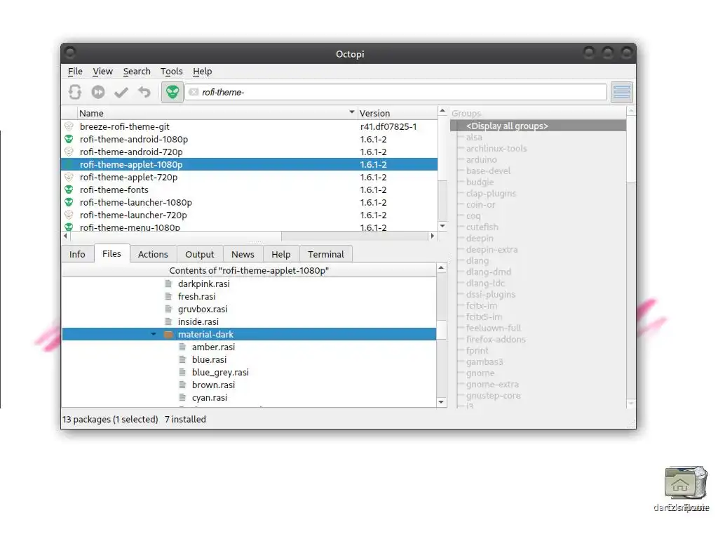Select breeze-rofi-theme-git package row
718x539 pixels.
pyautogui.click(x=250, y=126)
